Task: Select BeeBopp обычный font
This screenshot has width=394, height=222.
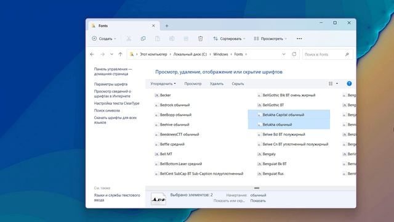Action: click(173, 115)
